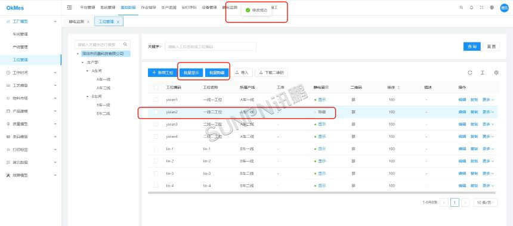Open 更多 dropdown for yixian2 row
The height and width of the screenshot is (226, 513).
[488, 112]
